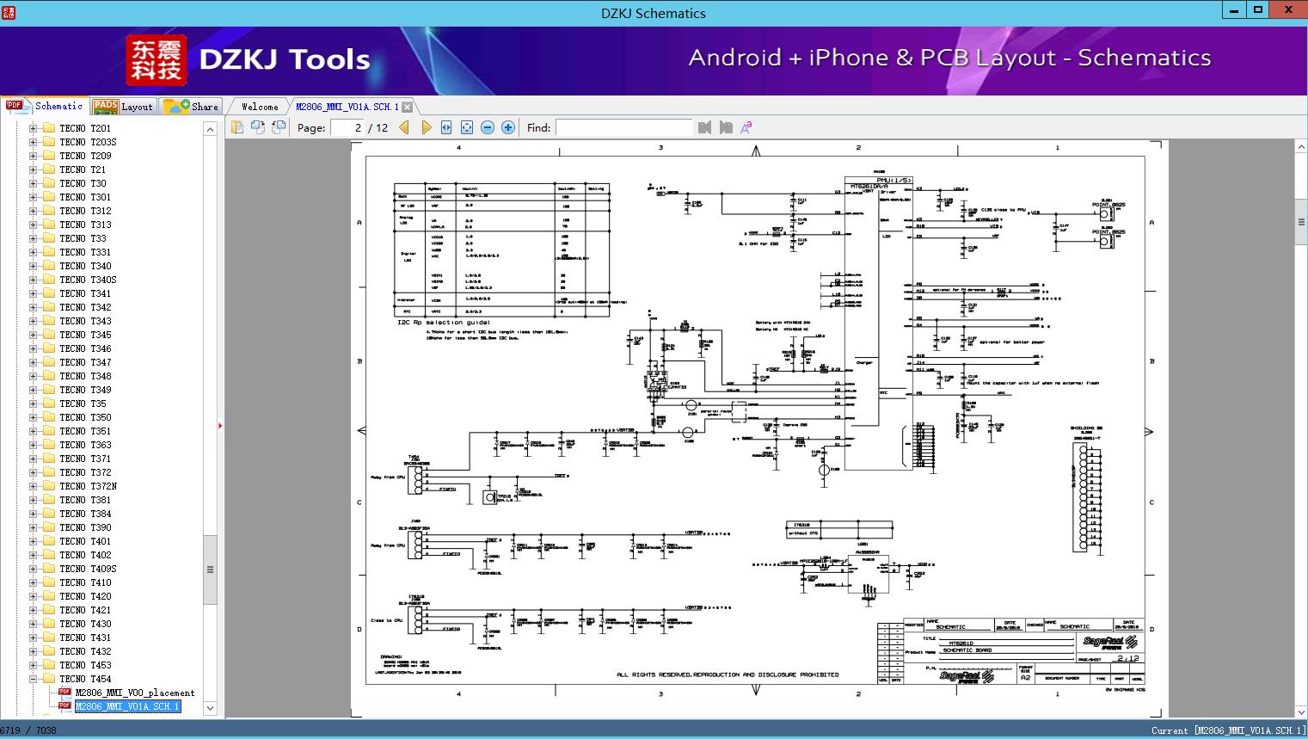Screen dimensions: 1308x739
Task: Open the Share tab
Action: (x=192, y=107)
